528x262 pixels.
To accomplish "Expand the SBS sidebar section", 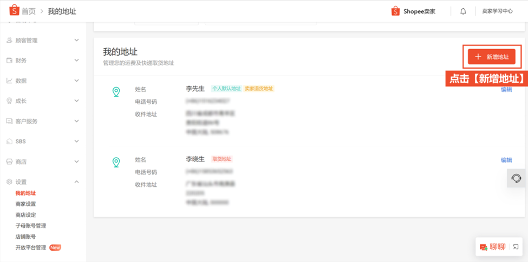I will [x=76, y=142].
